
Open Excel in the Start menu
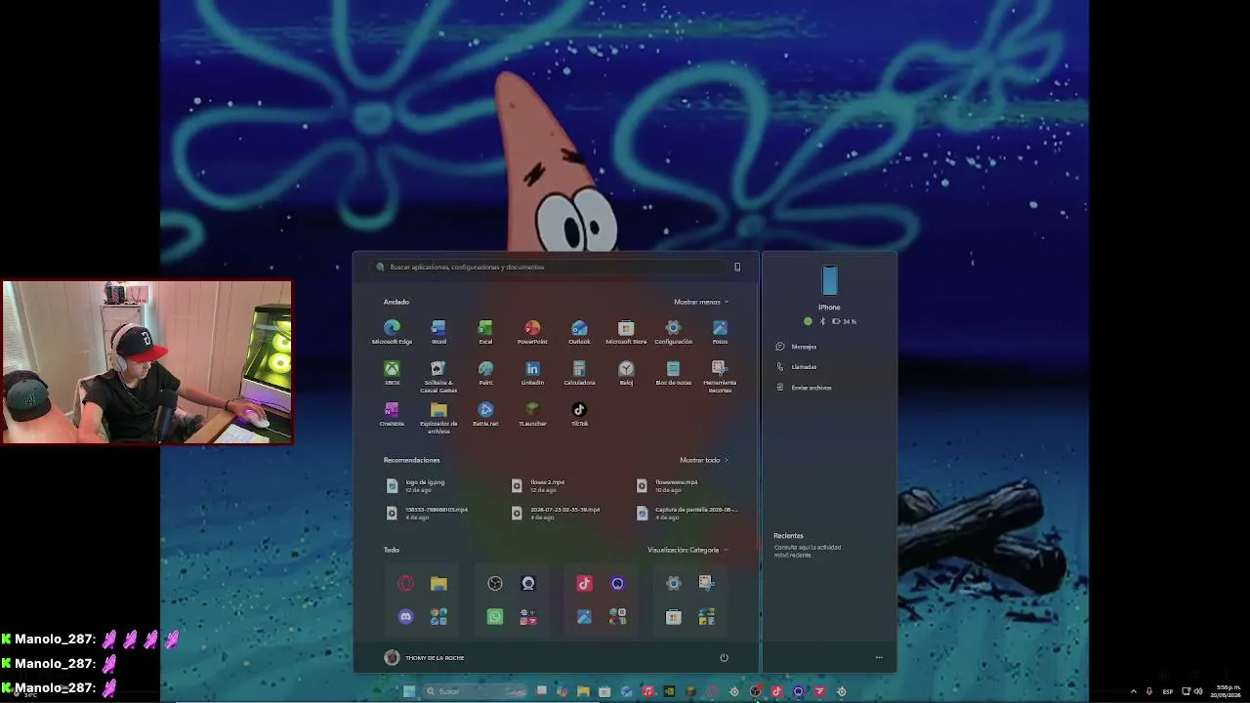point(485,332)
